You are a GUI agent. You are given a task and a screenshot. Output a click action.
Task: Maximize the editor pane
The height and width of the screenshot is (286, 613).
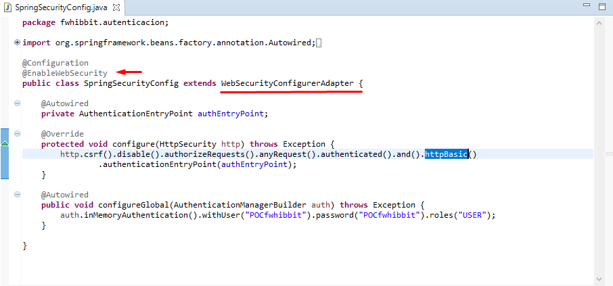[602, 5]
